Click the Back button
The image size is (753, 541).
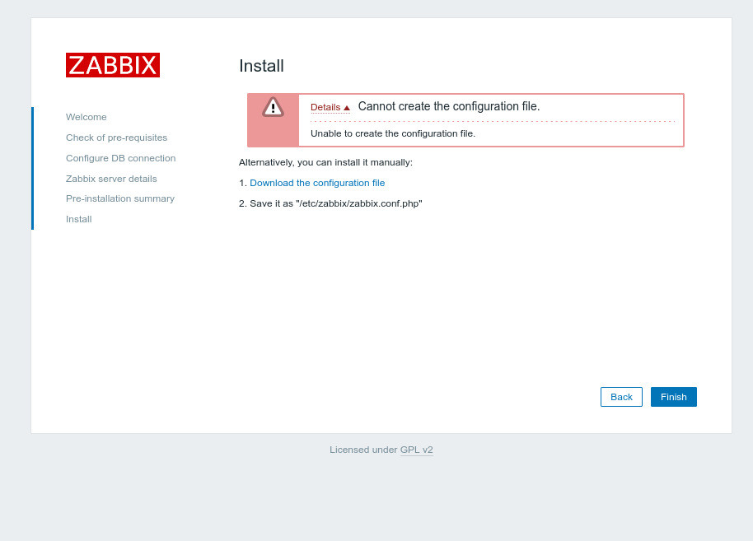(x=621, y=397)
